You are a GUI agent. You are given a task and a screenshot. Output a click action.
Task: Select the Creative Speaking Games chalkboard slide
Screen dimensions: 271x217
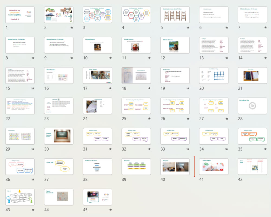point(59,136)
